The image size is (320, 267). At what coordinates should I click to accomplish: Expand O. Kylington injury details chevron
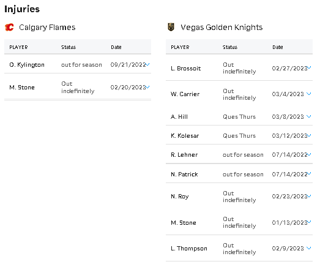pyautogui.click(x=147, y=64)
